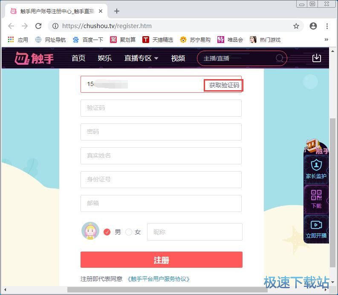Click the 触手 logo in header

[x=34, y=58]
